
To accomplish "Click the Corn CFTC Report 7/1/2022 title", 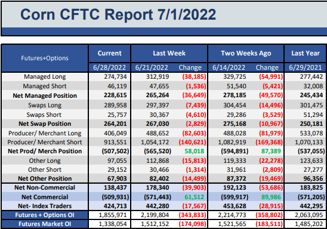I will click(118, 14).
